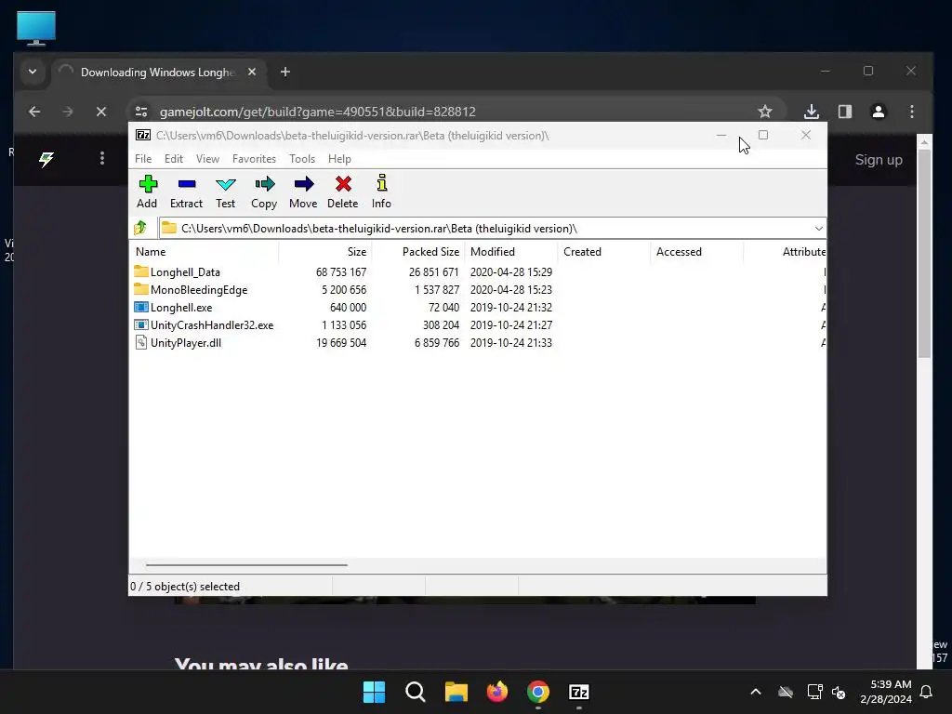Screen dimensions: 952x714
Task: Show hidden tray icons chevron
Action: 756,692
